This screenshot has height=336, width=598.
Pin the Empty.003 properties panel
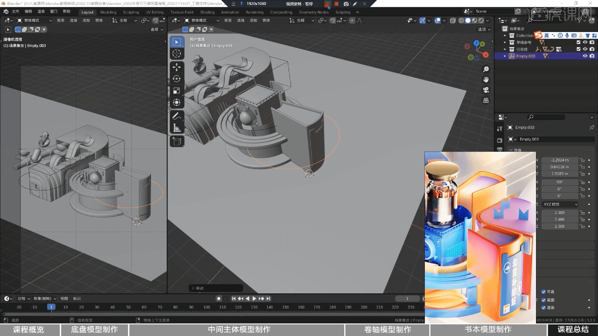click(591, 128)
